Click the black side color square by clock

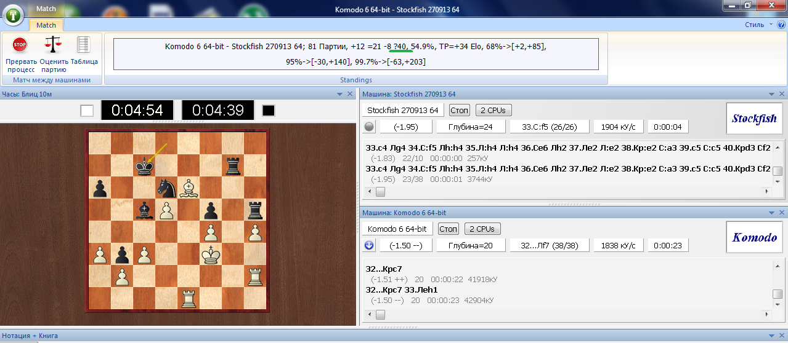coord(269,111)
